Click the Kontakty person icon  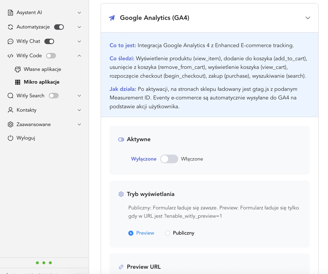tap(10, 110)
